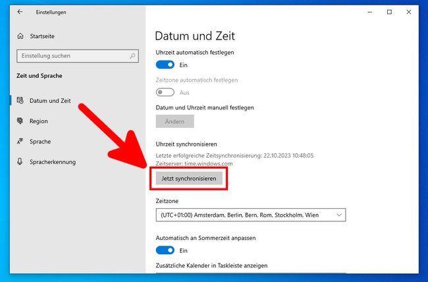Screen dimensions: 428x282
Task: Minimize the Einstellungen window
Action: tap(370, 12)
